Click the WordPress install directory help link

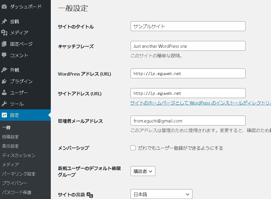200,103
